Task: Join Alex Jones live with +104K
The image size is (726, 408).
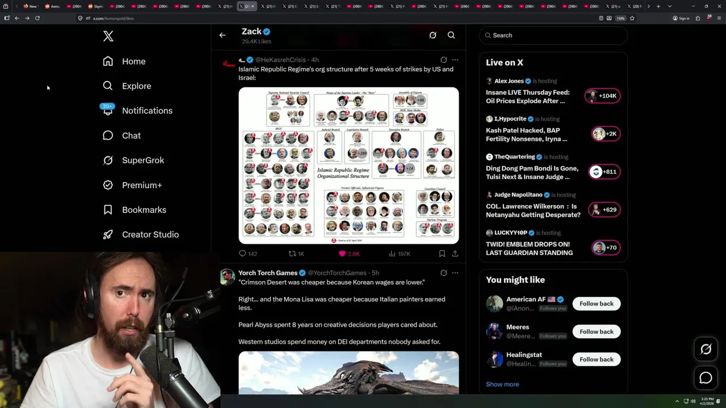Action: [603, 96]
